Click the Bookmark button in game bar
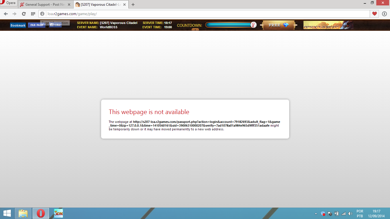This screenshot has height=219, width=390. (18, 25)
